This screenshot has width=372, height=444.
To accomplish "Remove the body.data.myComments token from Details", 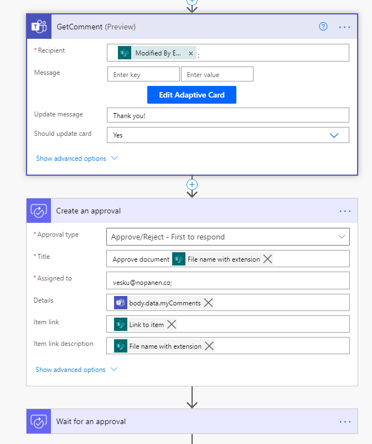I will click(x=208, y=303).
